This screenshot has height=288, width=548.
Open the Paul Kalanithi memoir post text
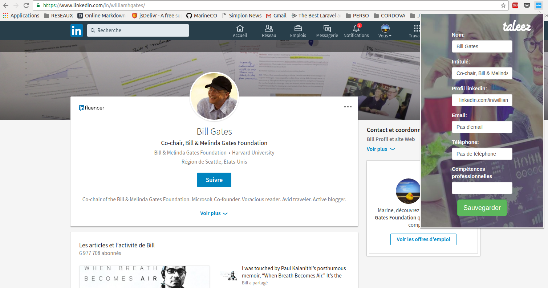click(x=294, y=272)
